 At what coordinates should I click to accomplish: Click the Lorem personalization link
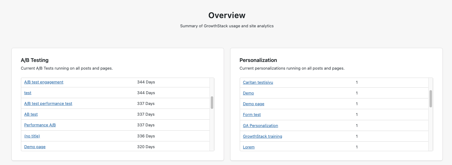tap(249, 147)
